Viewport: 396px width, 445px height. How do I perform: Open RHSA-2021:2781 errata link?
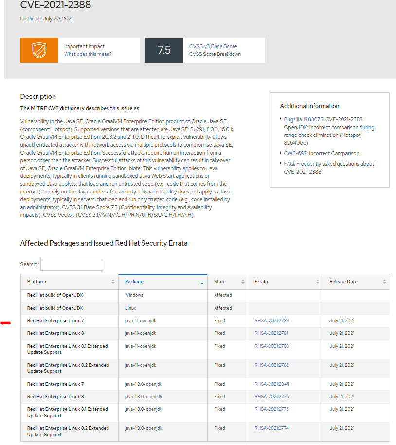click(271, 333)
